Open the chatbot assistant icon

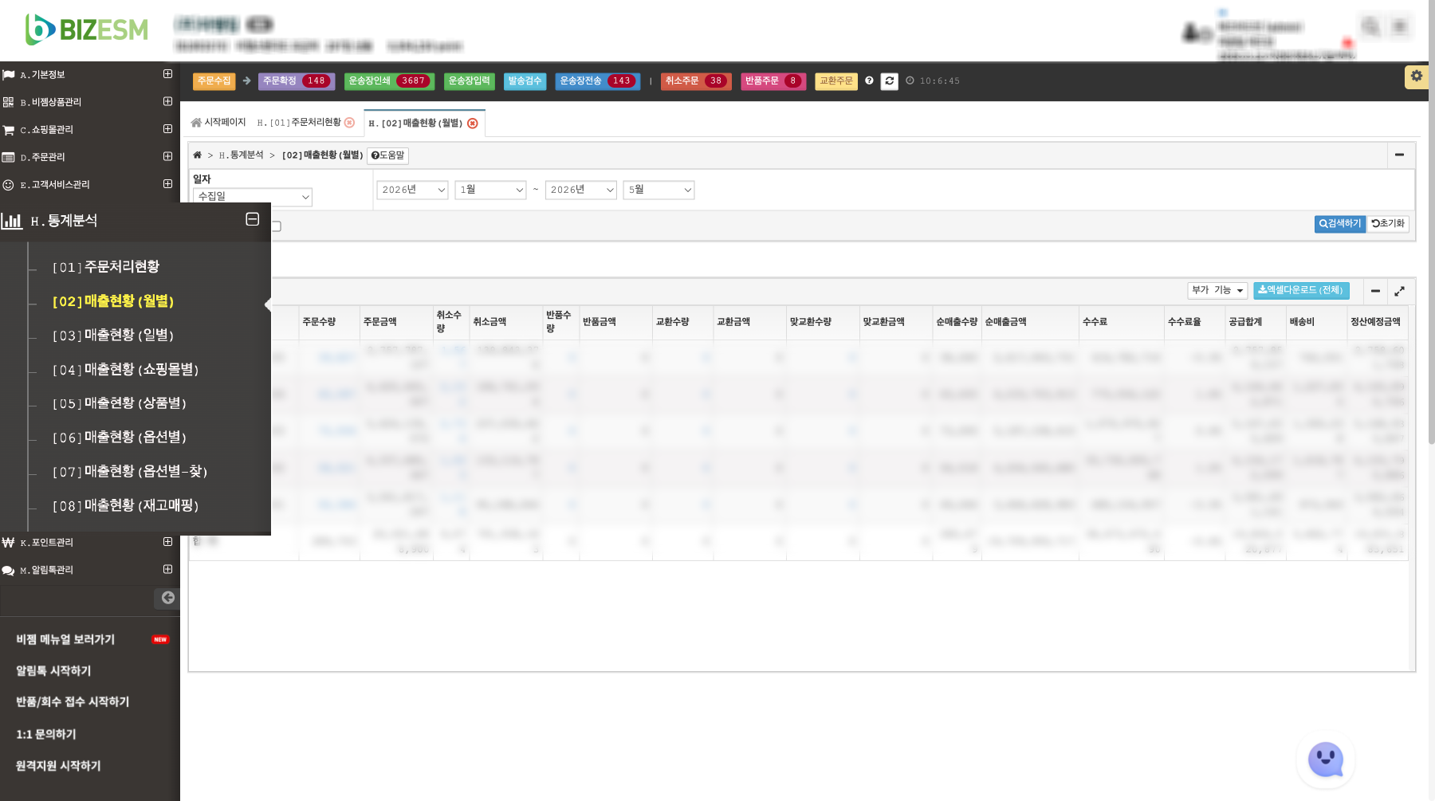(1326, 760)
